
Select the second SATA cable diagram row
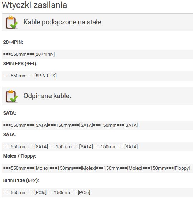pyautogui.click(x=97, y=146)
